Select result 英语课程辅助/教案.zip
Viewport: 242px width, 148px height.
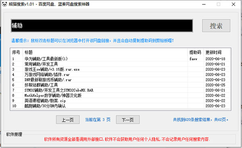click(45, 101)
